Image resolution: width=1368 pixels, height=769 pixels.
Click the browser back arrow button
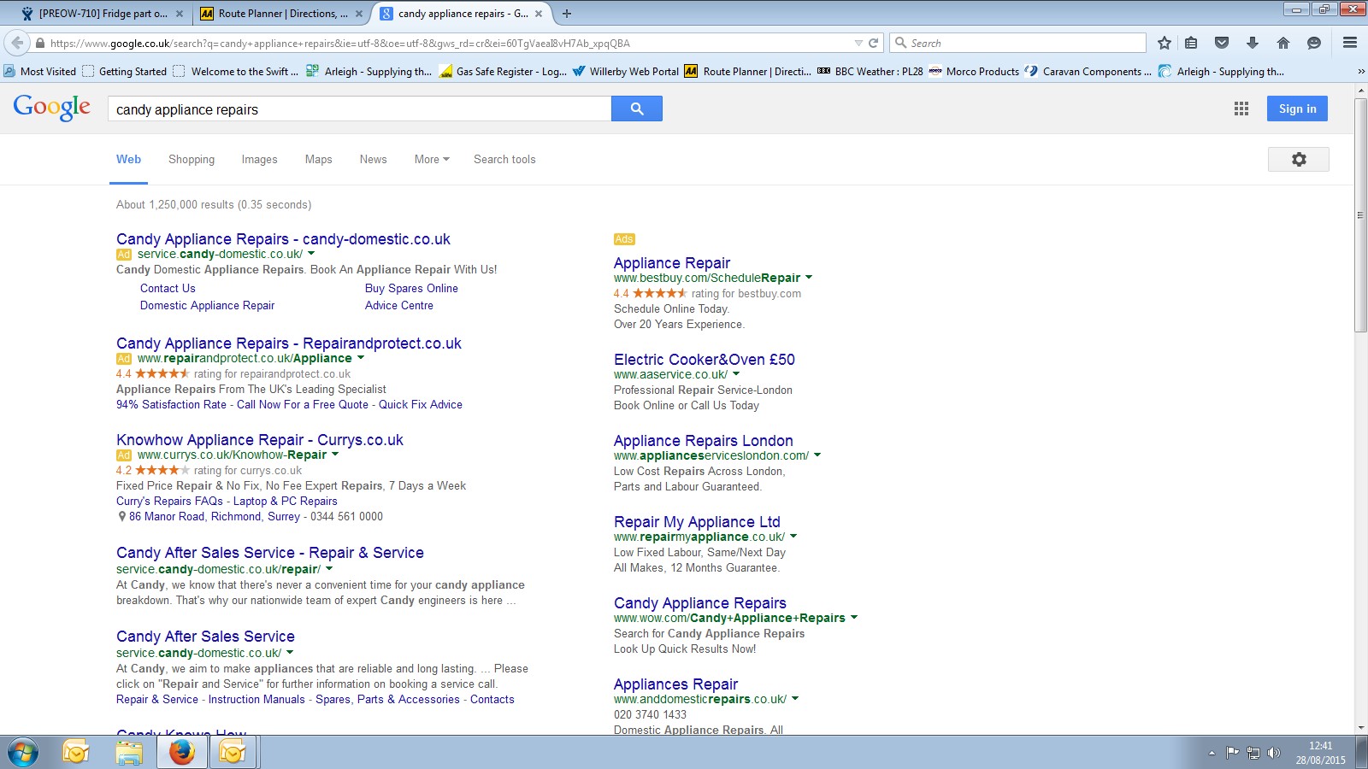[17, 43]
